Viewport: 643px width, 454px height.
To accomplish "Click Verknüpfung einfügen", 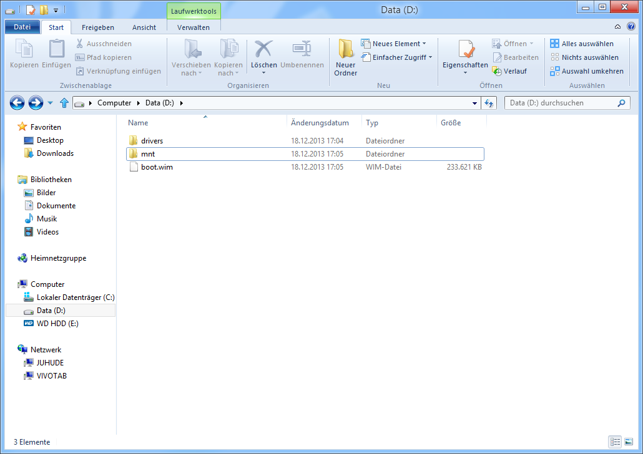I will 119,71.
